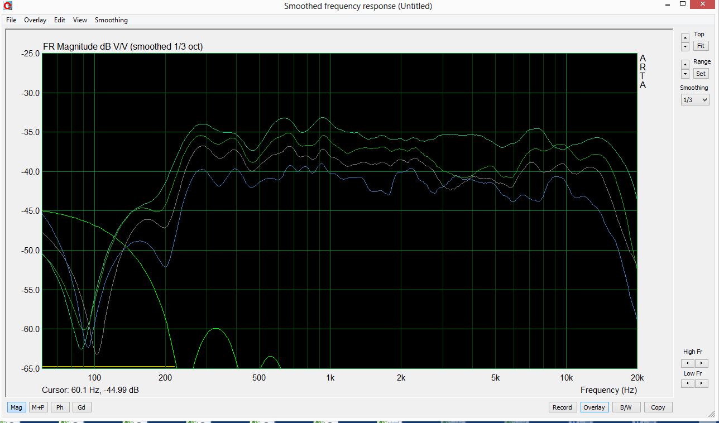Open the Overlay menu in the menu bar
The width and height of the screenshot is (719, 423).
(x=35, y=20)
